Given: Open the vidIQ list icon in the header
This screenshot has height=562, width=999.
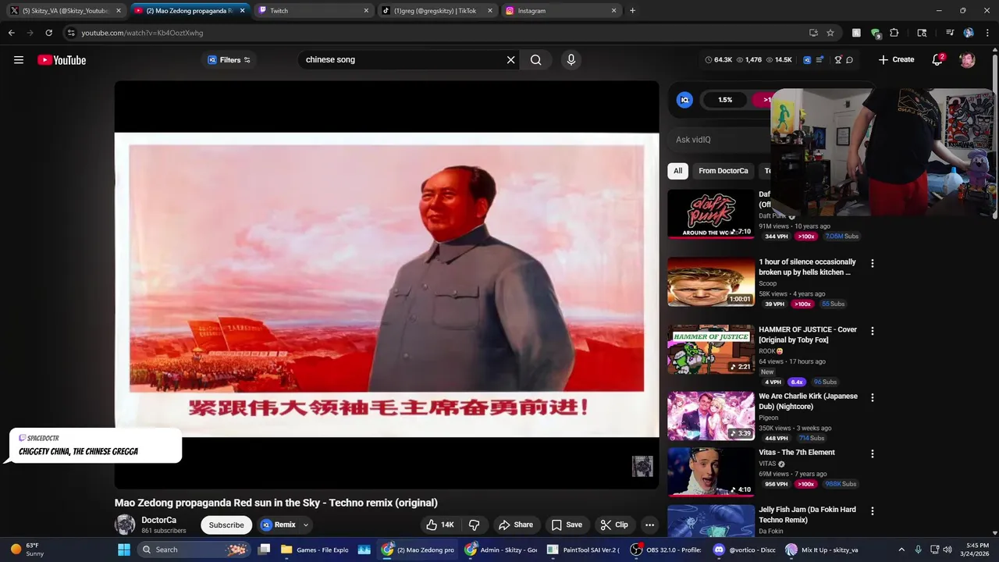Looking at the screenshot, I should coord(819,60).
